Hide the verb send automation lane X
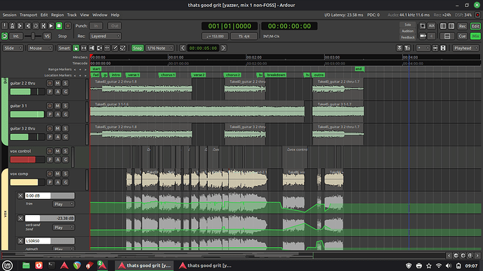 pos(20,218)
